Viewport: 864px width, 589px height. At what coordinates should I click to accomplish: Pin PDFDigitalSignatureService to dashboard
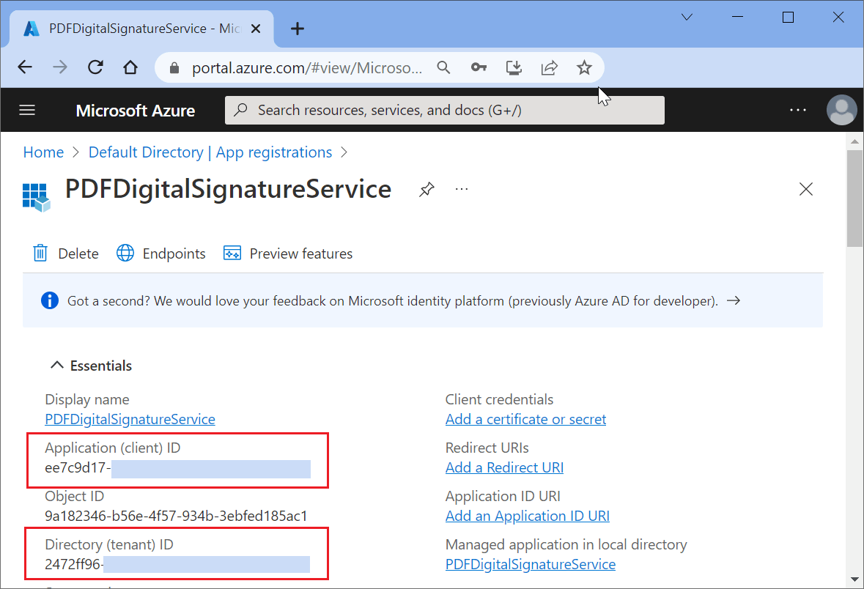coord(426,190)
